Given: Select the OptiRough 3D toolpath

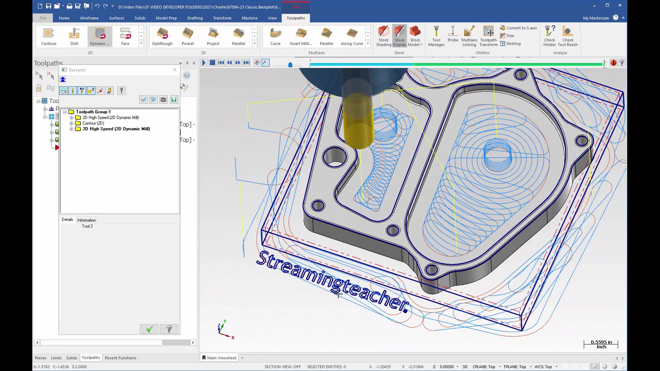Looking at the screenshot, I should click(x=162, y=36).
